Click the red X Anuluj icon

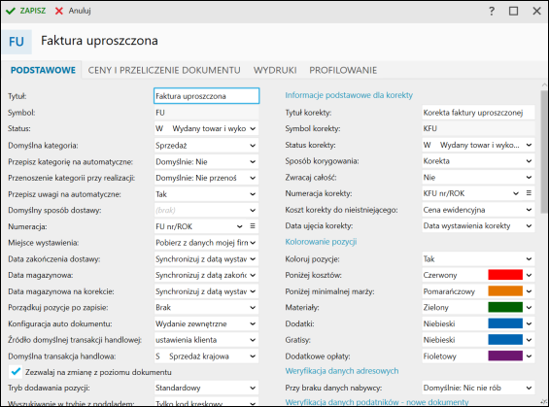[59, 11]
